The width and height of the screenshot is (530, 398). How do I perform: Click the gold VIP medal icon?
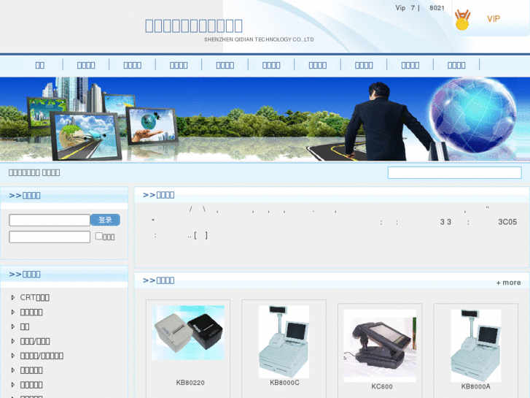click(461, 20)
